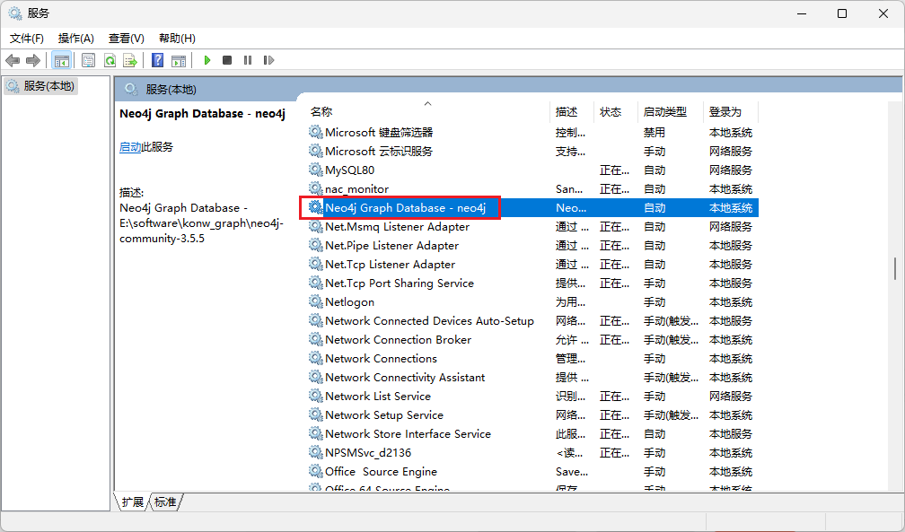This screenshot has width=905, height=532.
Task: Click the Services gear icon in title bar
Action: coord(15,13)
